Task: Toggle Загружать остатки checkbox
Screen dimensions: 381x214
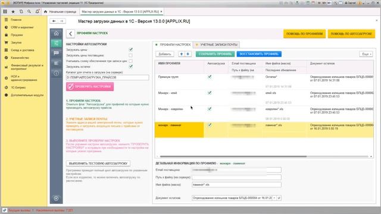Action: pos(131,67)
